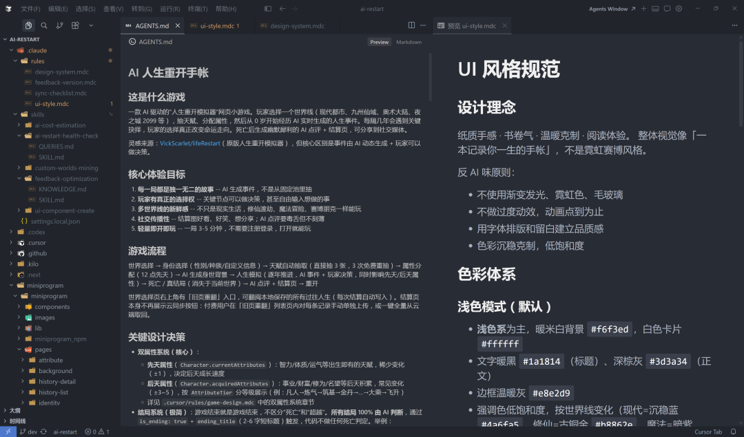The height and width of the screenshot is (437, 744).
Task: Synchronize changes icon in status bar
Action: (43, 431)
